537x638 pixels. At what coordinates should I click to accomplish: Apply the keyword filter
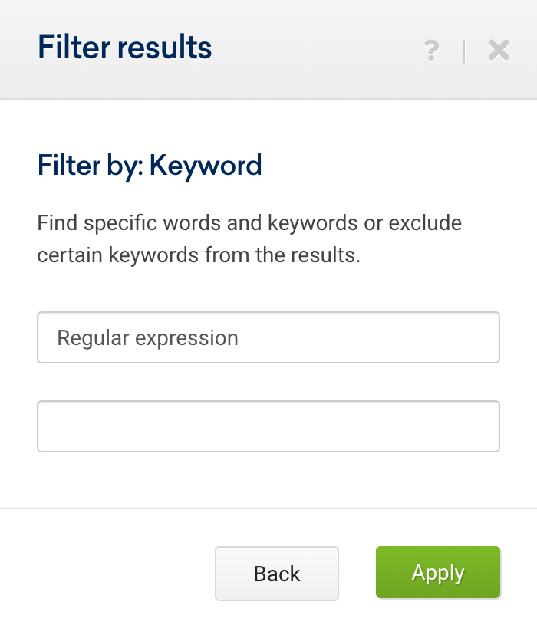[438, 572]
